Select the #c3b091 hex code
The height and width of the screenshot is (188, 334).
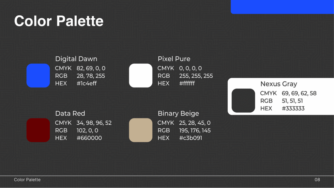190,138
